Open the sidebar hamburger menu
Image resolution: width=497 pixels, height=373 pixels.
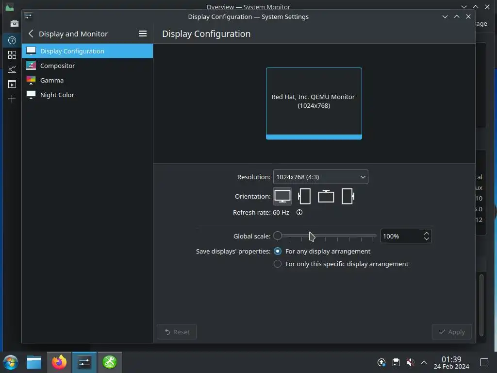pos(143,34)
